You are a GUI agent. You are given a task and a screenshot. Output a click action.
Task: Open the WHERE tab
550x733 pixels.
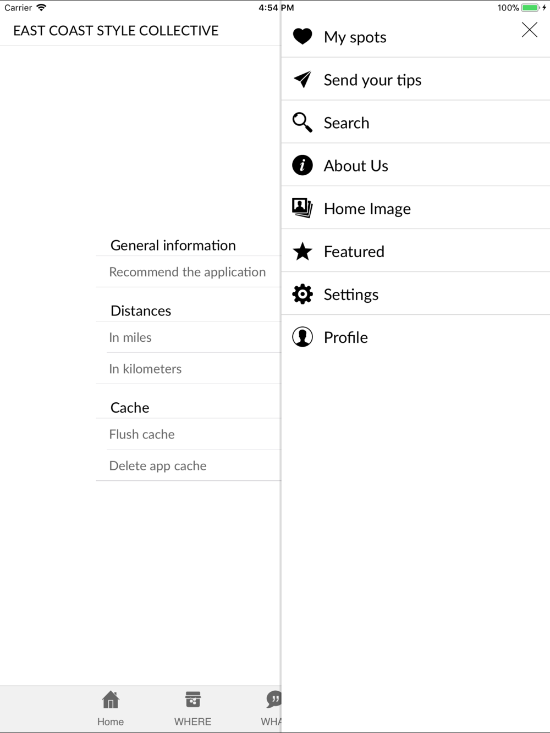pyautogui.click(x=193, y=709)
